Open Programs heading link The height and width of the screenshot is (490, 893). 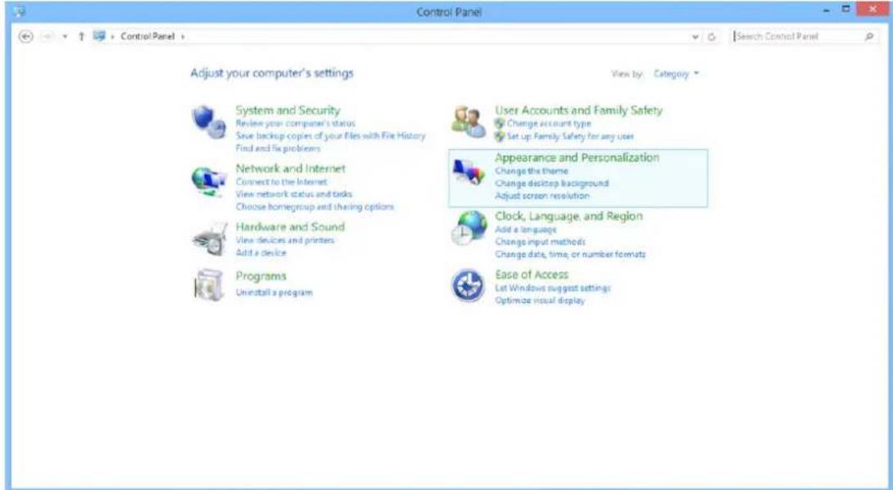click(x=261, y=276)
